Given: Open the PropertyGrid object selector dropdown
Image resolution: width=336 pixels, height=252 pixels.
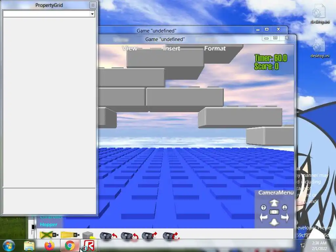Looking at the screenshot, I should (x=92, y=14).
